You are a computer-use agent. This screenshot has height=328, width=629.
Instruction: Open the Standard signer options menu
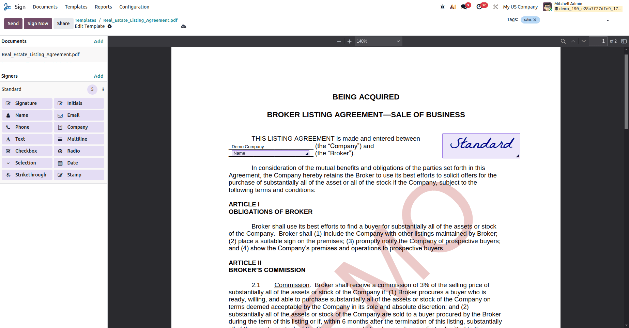click(103, 89)
